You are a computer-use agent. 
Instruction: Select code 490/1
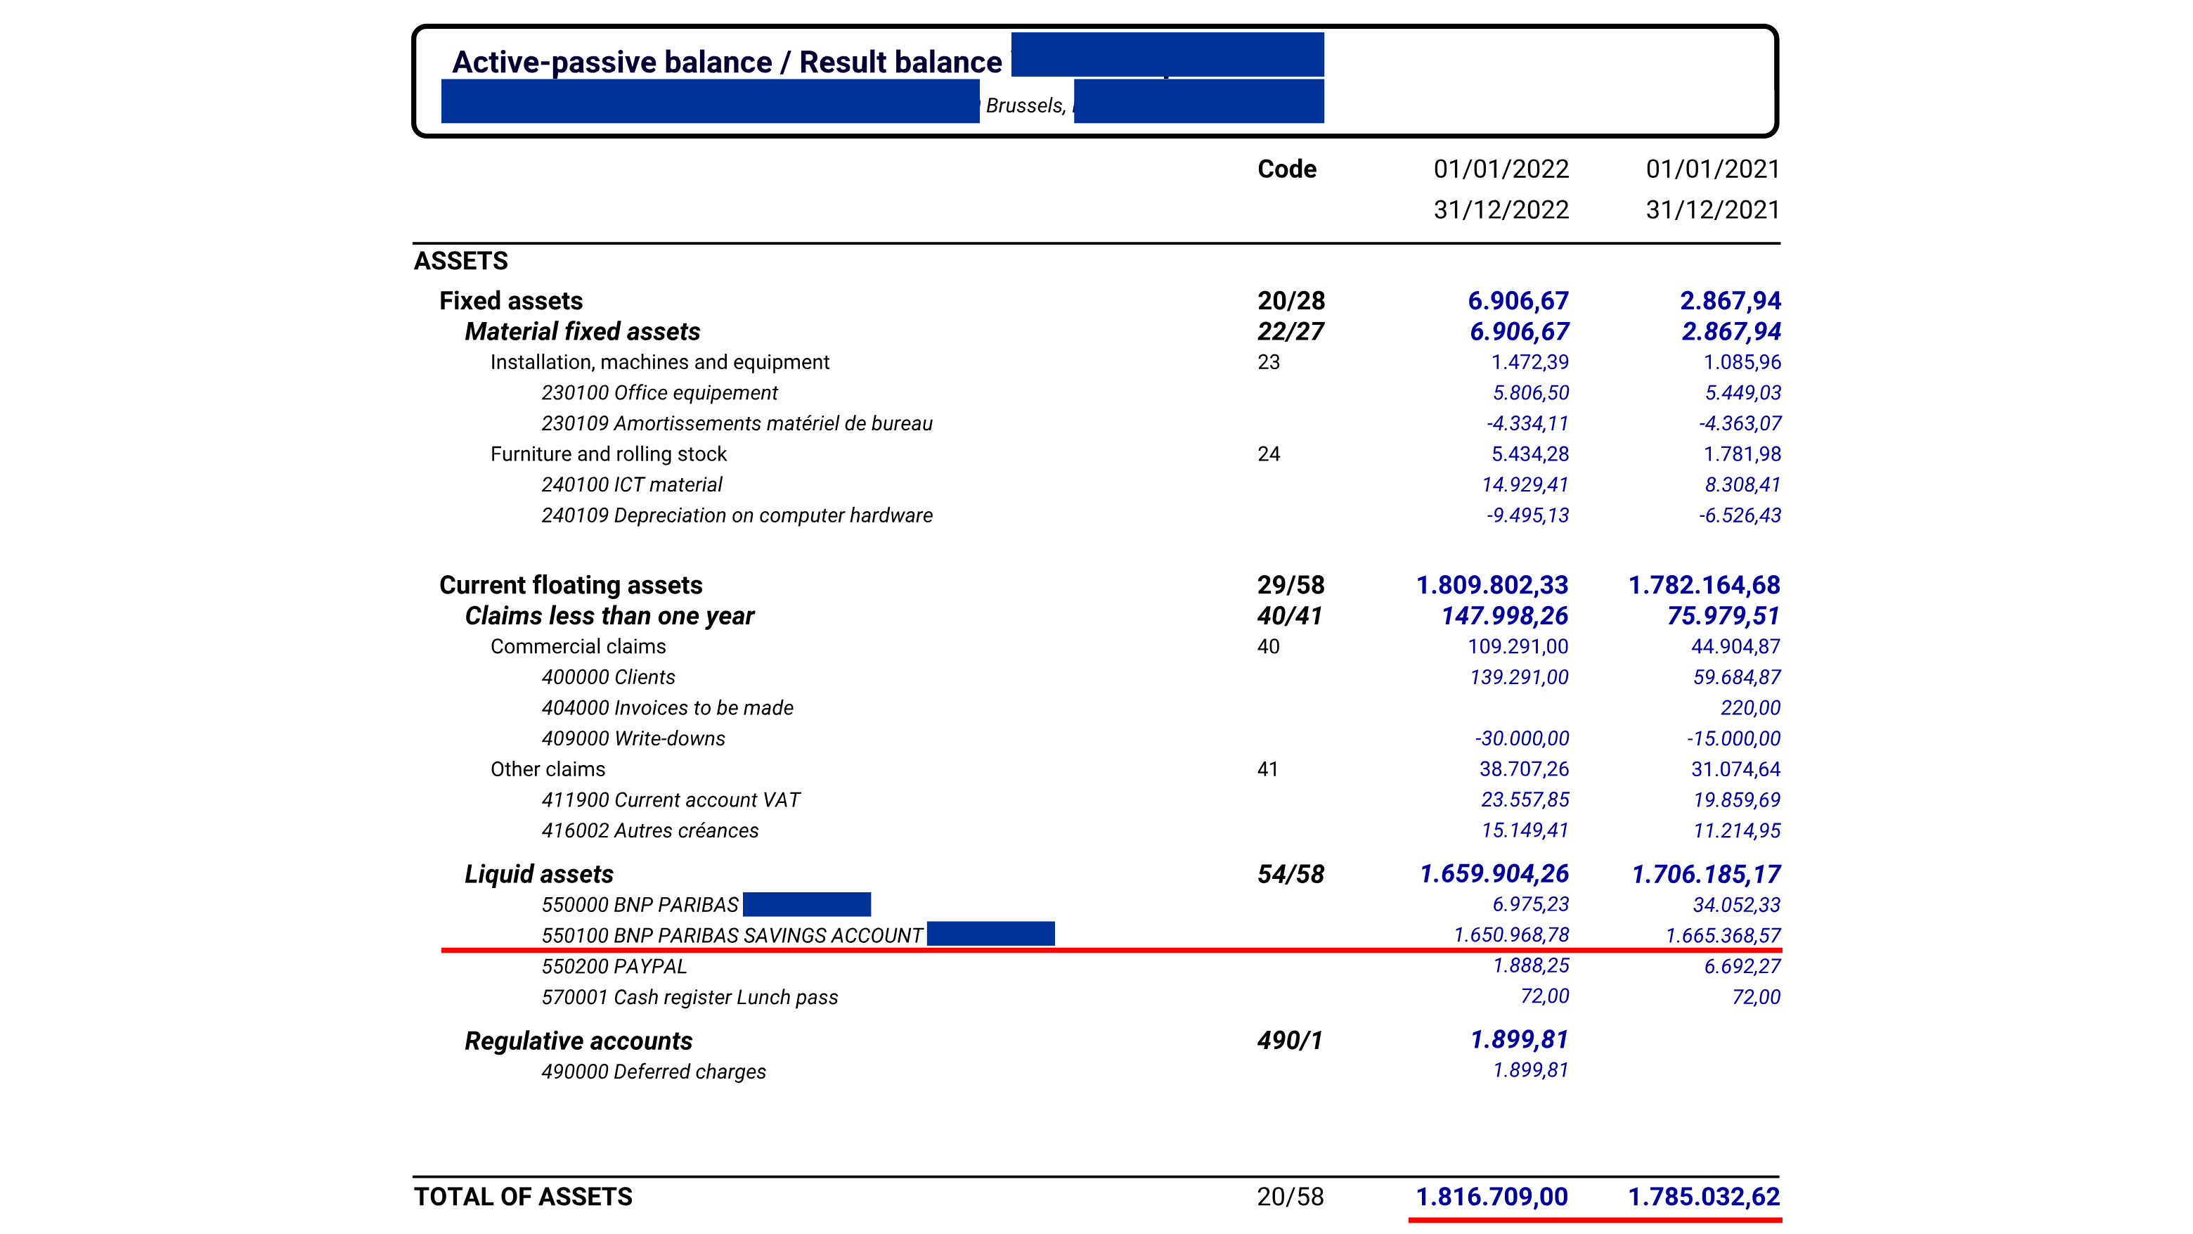pos(1290,1041)
